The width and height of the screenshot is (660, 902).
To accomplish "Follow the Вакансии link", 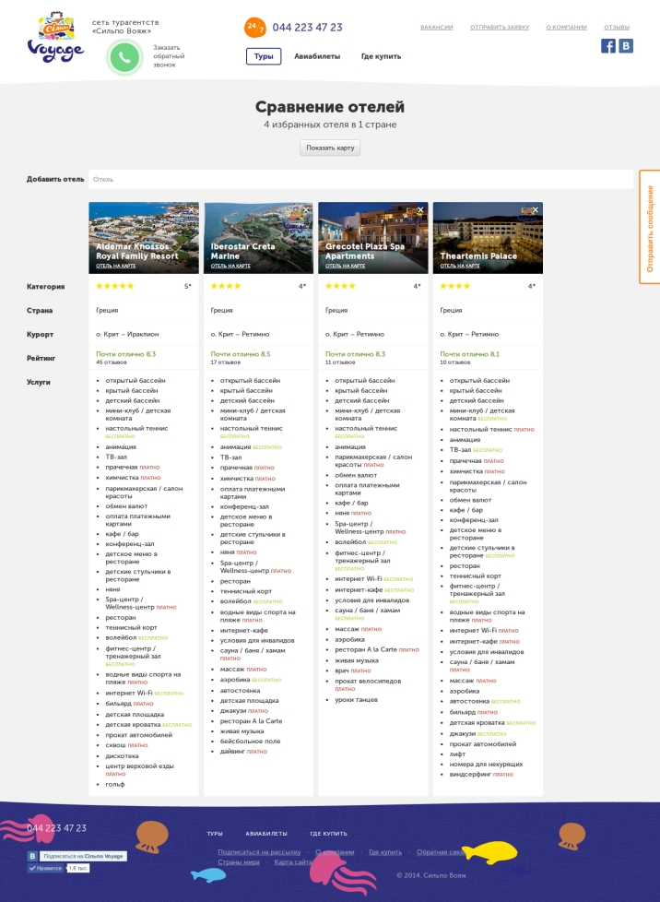I will tap(436, 27).
